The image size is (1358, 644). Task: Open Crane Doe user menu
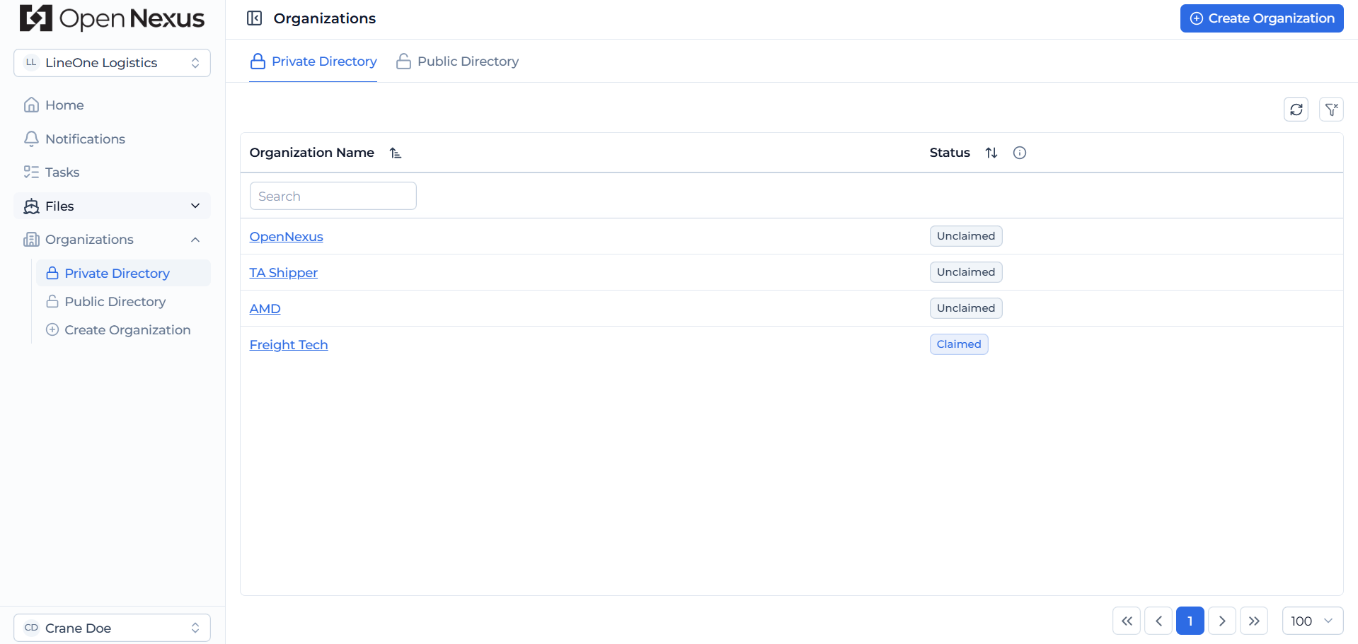112,628
